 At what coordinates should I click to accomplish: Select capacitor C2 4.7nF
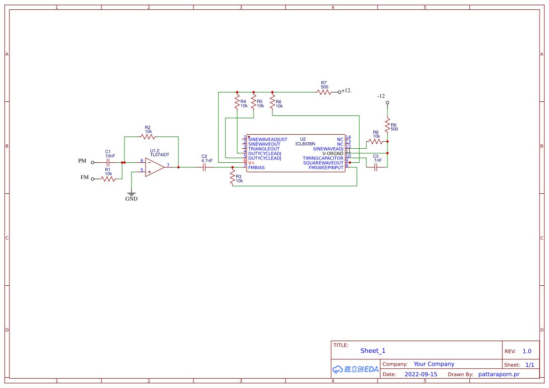pyautogui.click(x=205, y=167)
